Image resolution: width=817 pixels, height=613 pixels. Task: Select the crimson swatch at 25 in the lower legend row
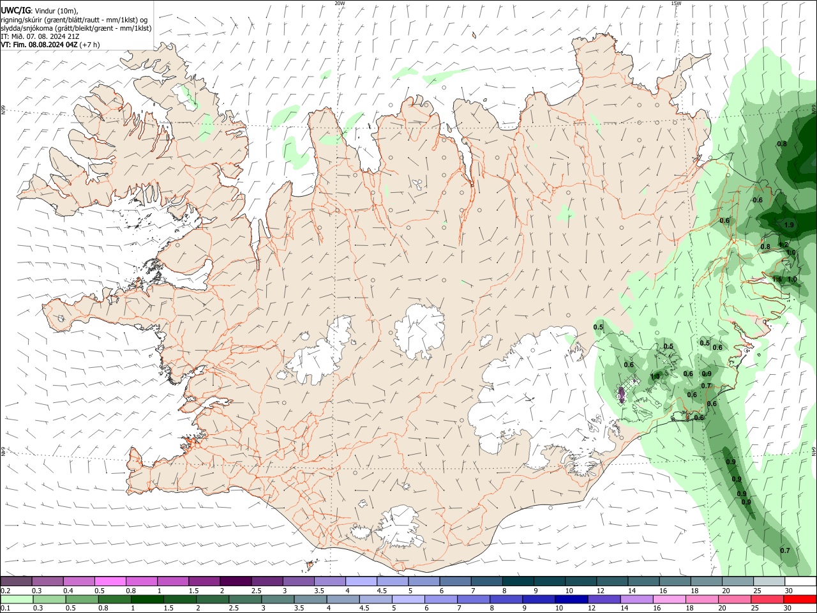click(768, 600)
